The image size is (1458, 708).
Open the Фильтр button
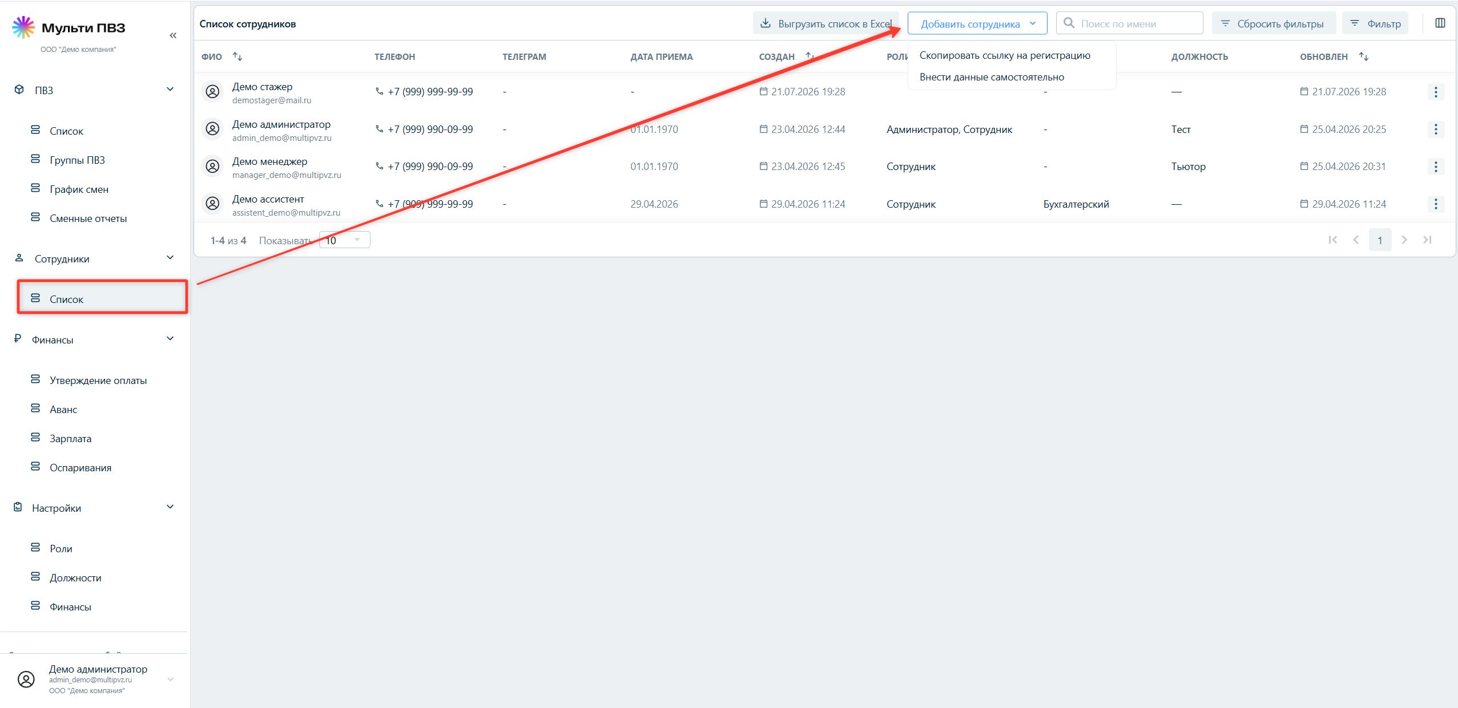(x=1375, y=23)
